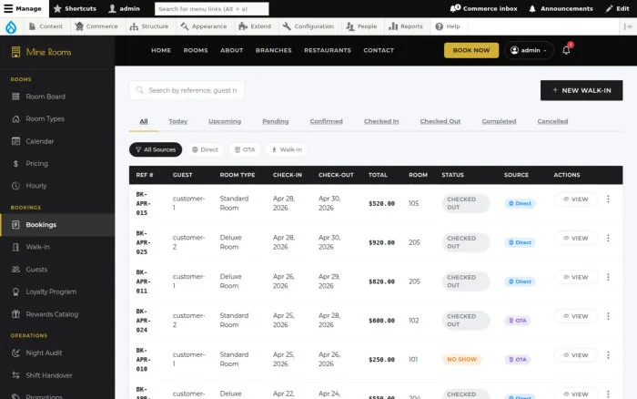Open Rewards Catalog in the sidebar
Screen dimensions: 637x399
57,314
